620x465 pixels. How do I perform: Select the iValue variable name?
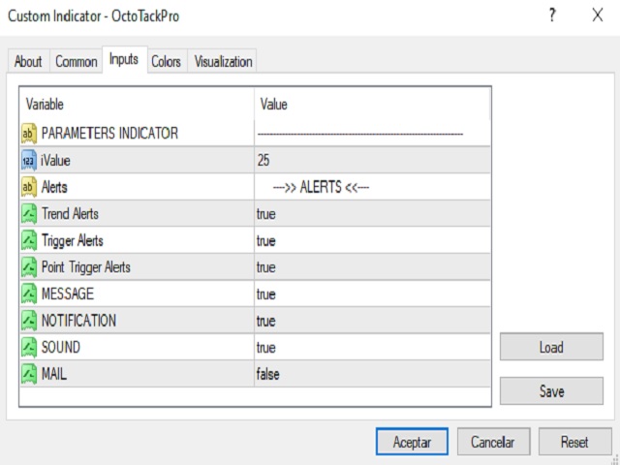coord(56,160)
